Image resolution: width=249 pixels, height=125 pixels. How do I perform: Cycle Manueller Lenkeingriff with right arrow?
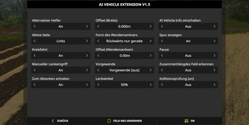(x=87, y=70)
